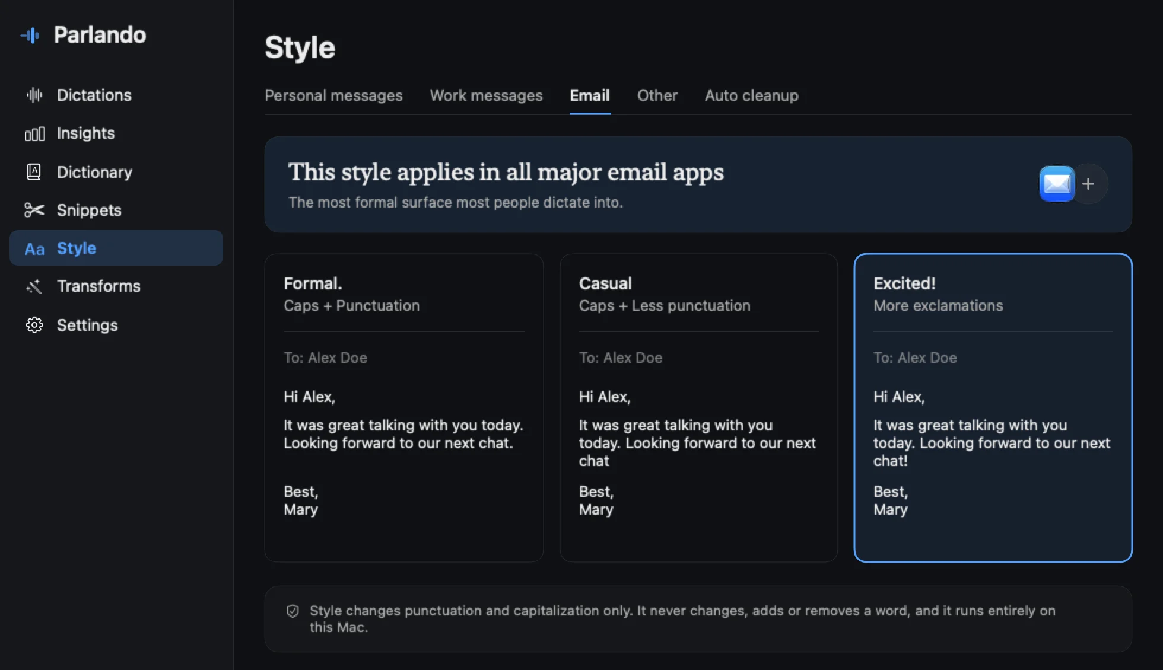This screenshot has width=1163, height=670.
Task: Switch to the Work messages tab
Action: (486, 95)
